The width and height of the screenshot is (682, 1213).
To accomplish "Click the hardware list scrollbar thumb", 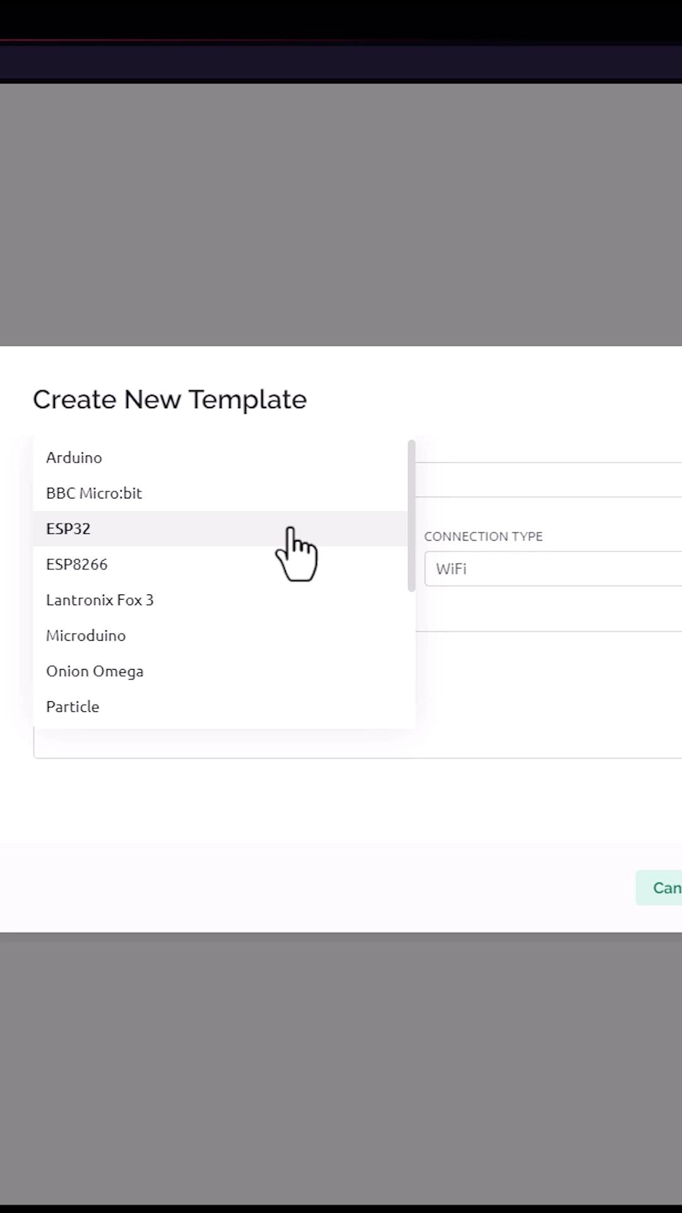I will pyautogui.click(x=412, y=515).
